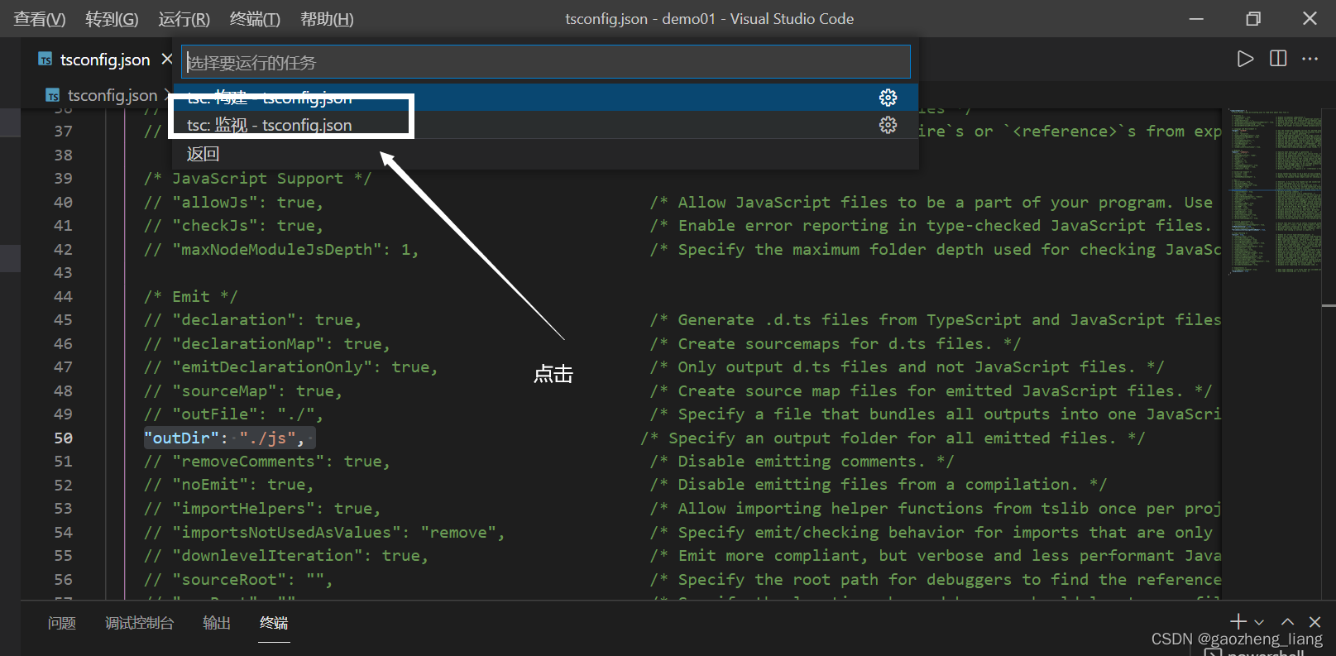Click the "checkJs": true line
The width and height of the screenshot is (1336, 656).
[x=233, y=225]
